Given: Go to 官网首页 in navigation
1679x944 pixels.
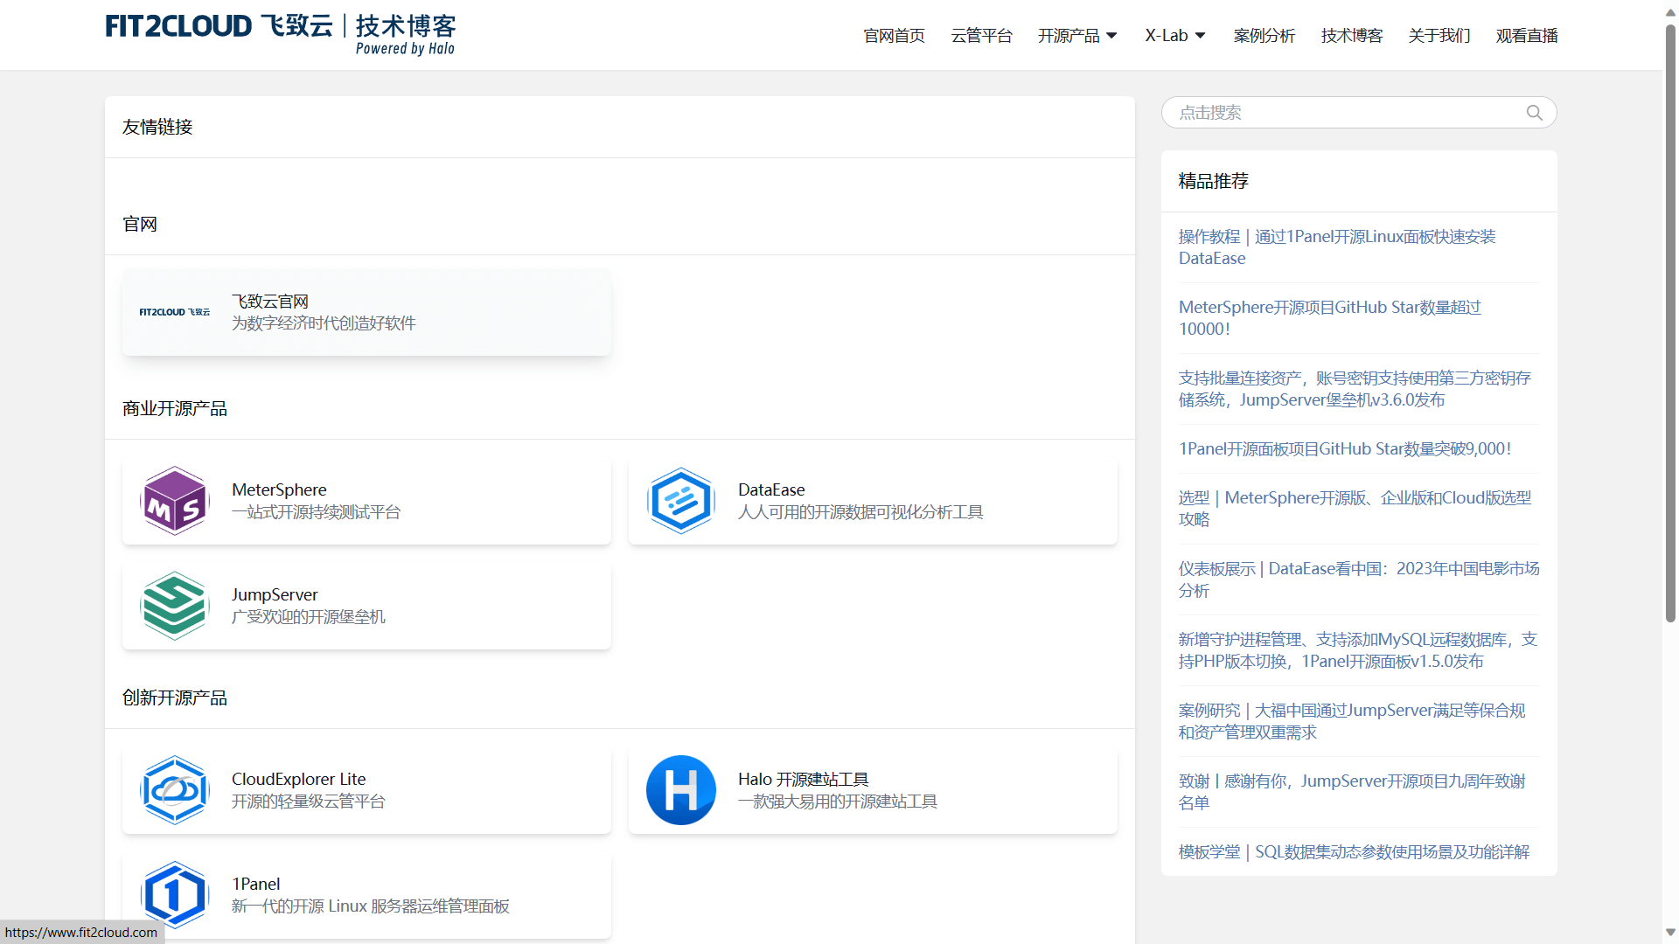Looking at the screenshot, I should pos(894,36).
